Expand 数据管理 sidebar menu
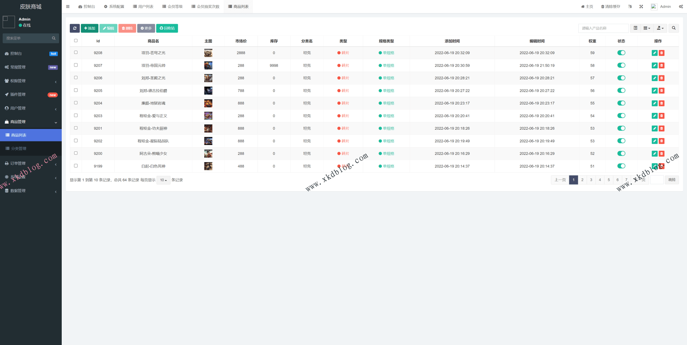 [31, 191]
